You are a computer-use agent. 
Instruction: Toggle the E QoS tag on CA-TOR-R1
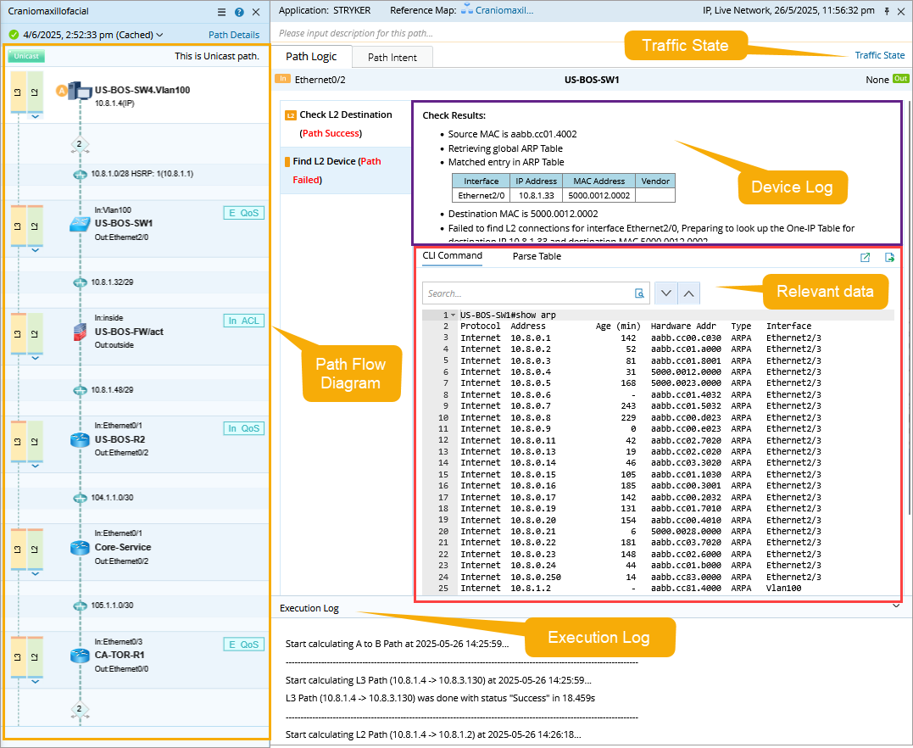(x=243, y=645)
